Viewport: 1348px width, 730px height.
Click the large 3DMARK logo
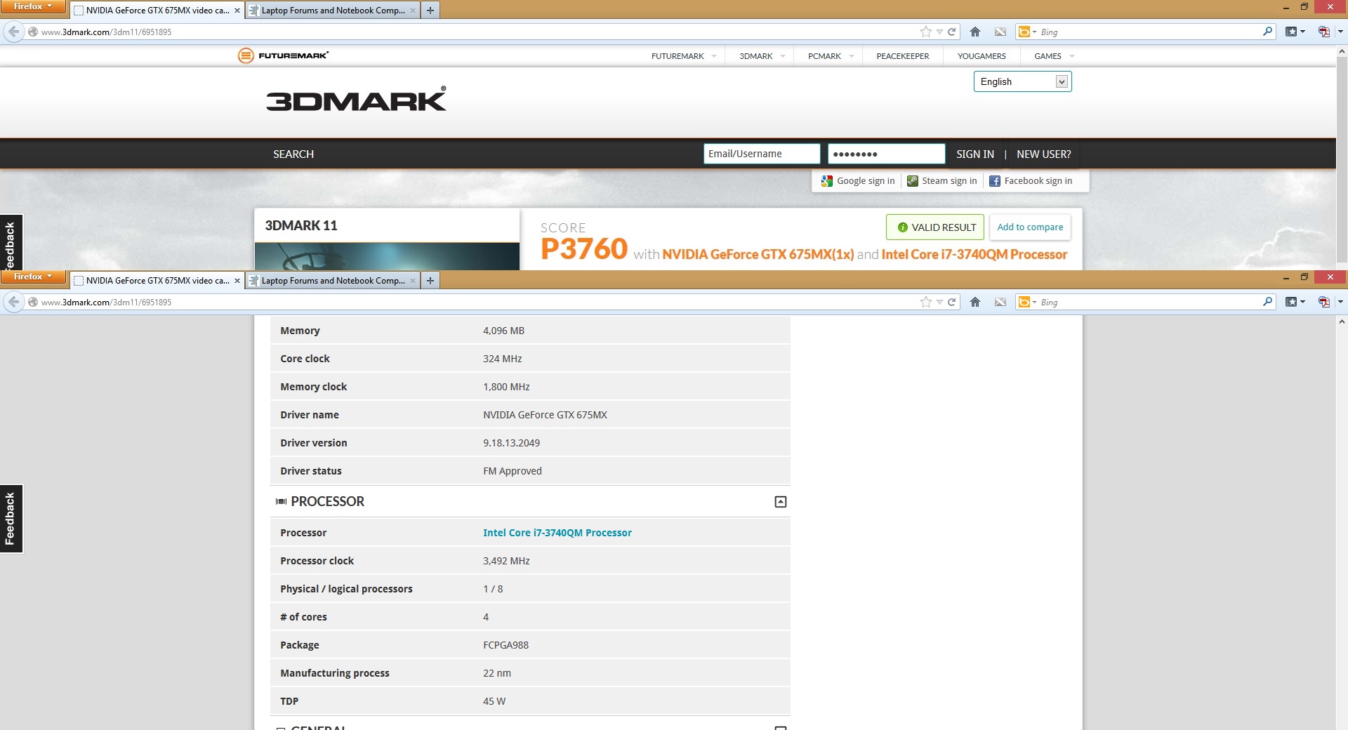[x=356, y=100]
